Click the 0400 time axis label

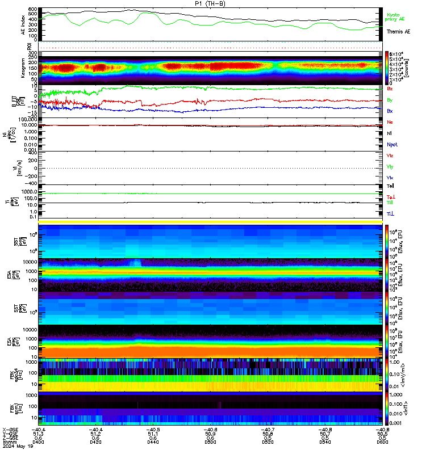(x=38, y=442)
